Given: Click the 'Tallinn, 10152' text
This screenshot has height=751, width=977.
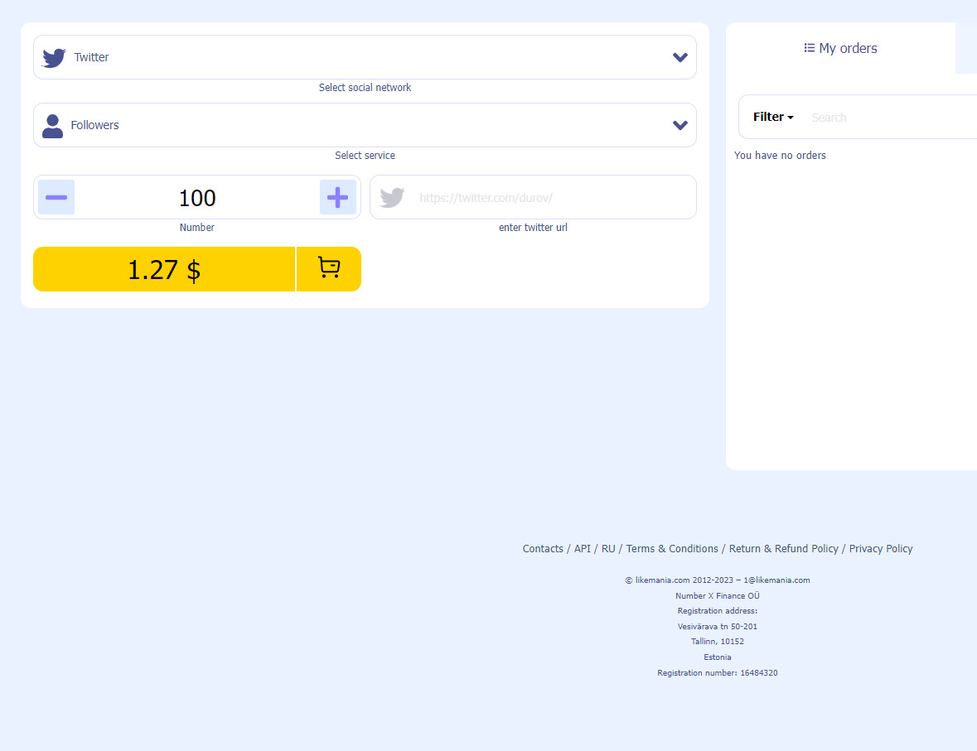Looking at the screenshot, I should pos(717,642).
